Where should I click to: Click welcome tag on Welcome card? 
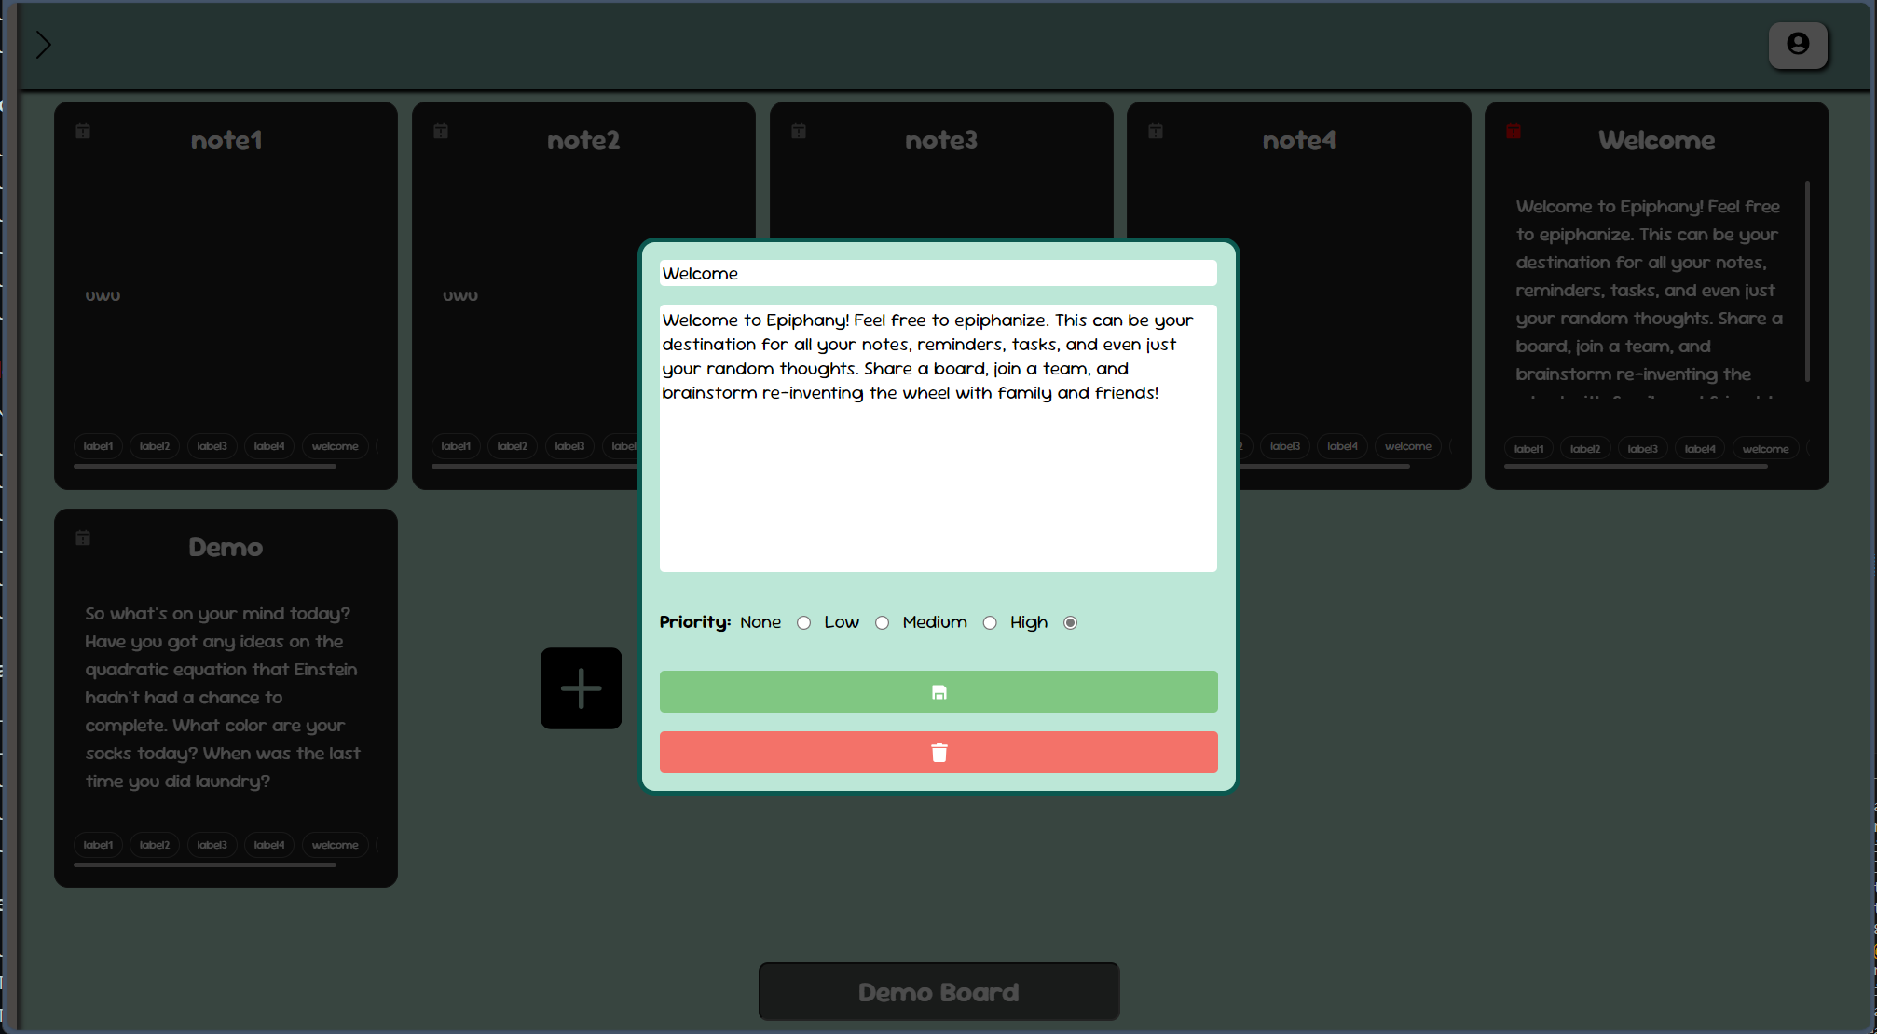1765,449
